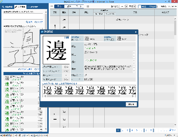Click the last-page link at the pagination's end
The image size is (178, 137).
(x=172, y=130)
